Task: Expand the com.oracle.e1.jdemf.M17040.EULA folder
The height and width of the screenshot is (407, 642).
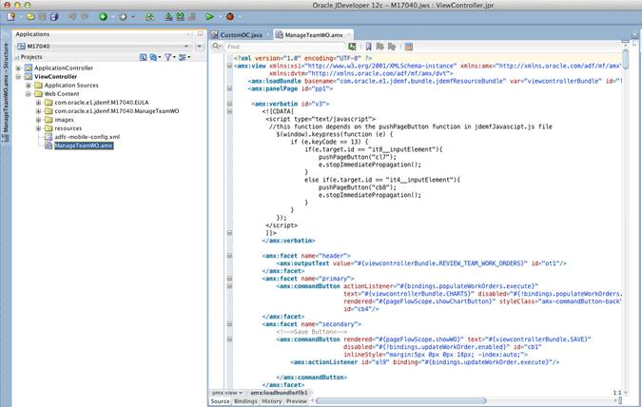Action: point(38,103)
